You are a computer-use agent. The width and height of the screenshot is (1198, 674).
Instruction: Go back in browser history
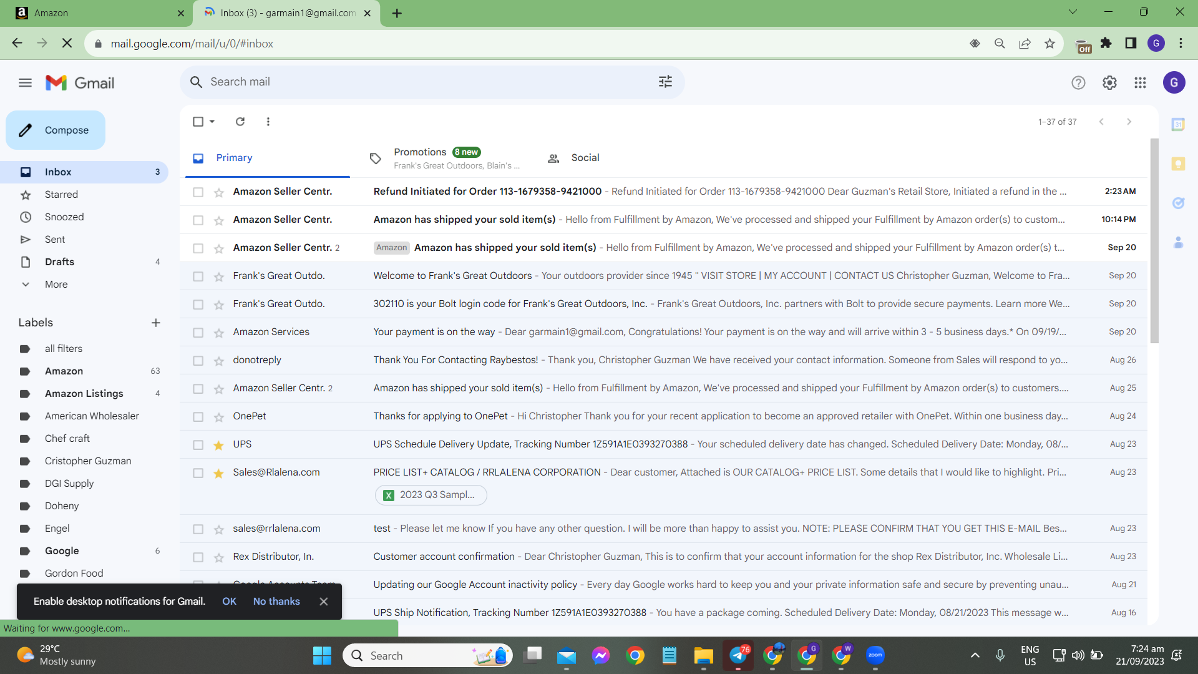click(x=17, y=43)
